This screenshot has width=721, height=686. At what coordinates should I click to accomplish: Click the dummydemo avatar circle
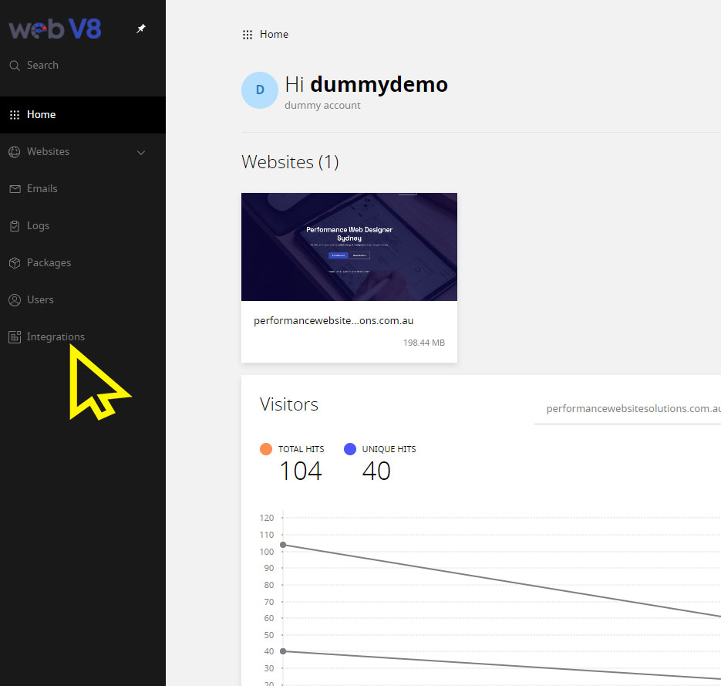(259, 90)
